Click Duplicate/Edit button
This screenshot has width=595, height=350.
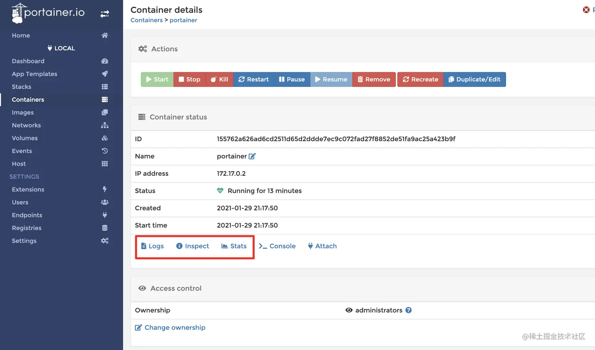[x=475, y=79]
